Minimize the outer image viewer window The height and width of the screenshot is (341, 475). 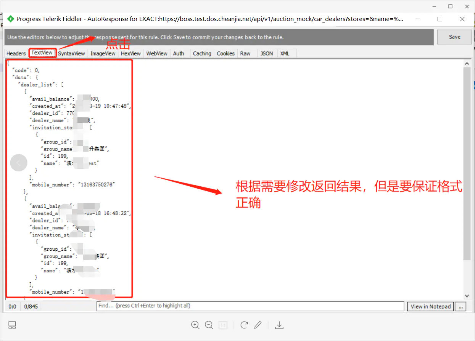[434, 6]
